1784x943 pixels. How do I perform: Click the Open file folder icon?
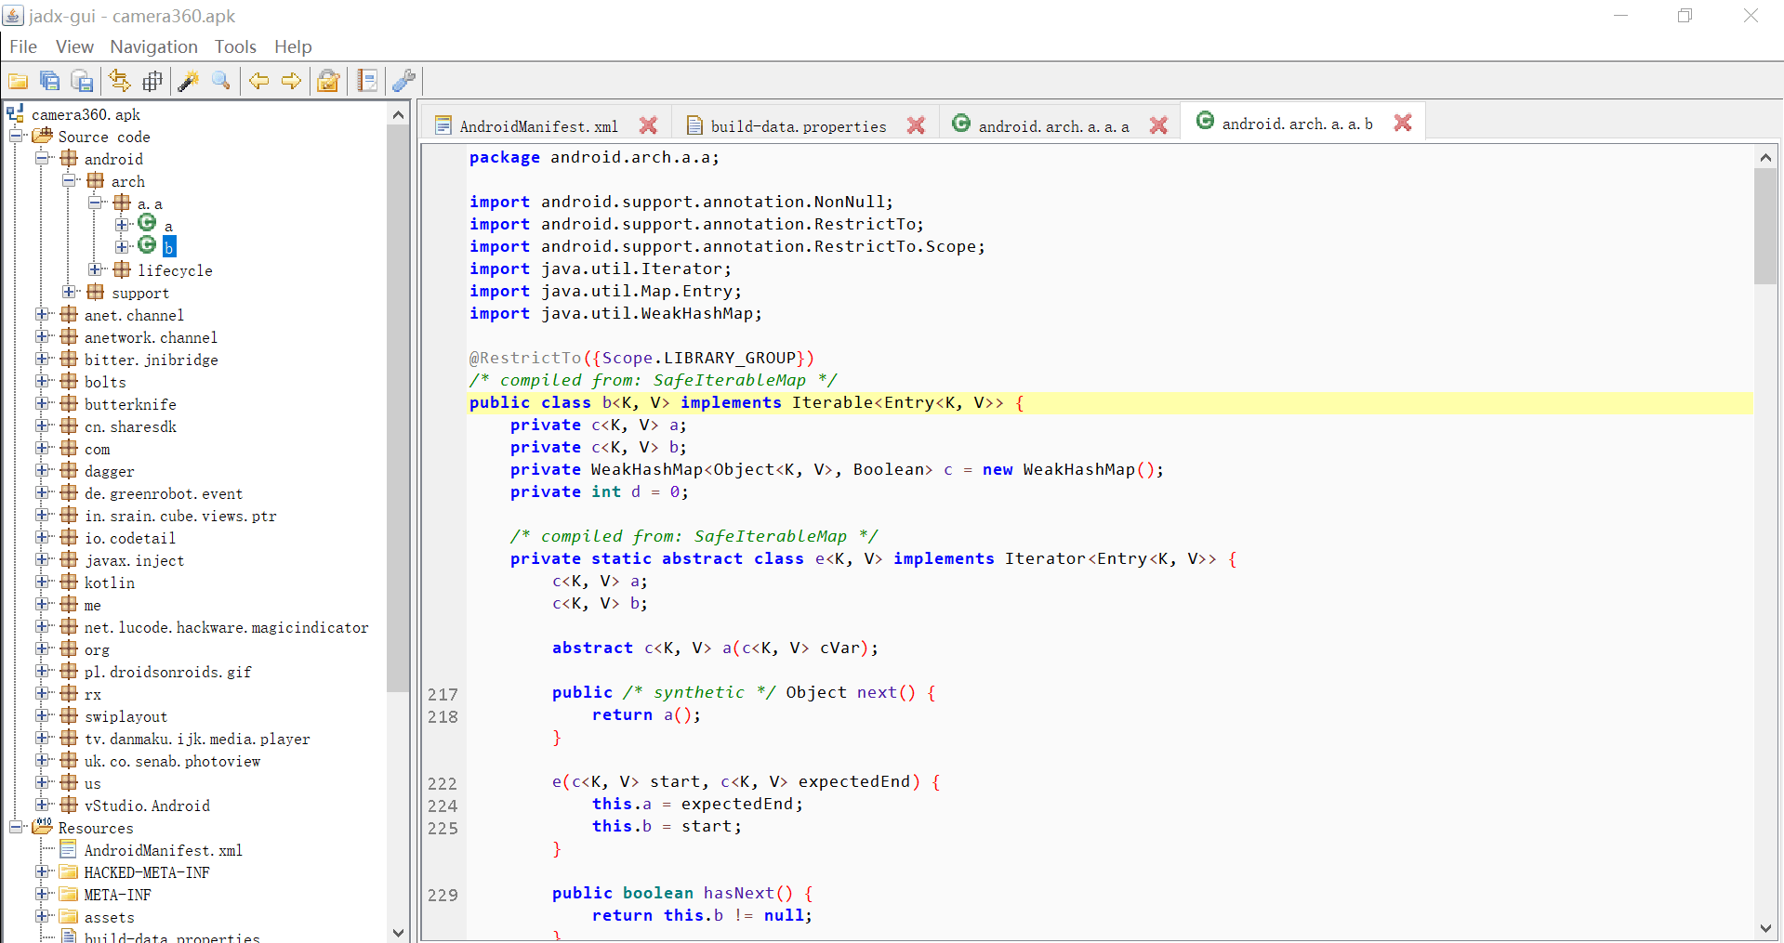pyautogui.click(x=19, y=82)
